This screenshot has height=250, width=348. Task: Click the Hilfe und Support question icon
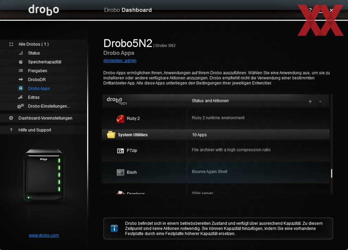click(11, 130)
